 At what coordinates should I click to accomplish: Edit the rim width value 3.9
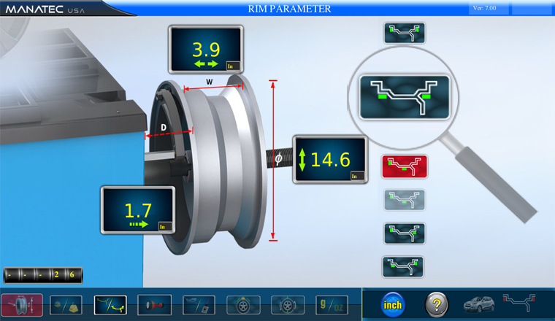(x=206, y=50)
